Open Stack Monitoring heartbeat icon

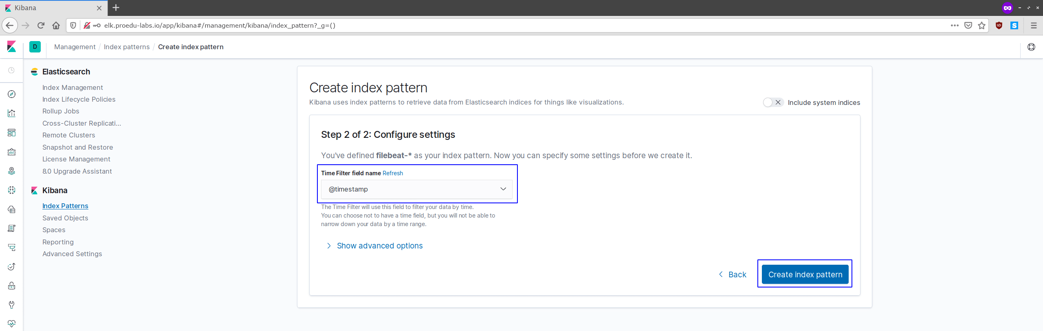pos(11,324)
